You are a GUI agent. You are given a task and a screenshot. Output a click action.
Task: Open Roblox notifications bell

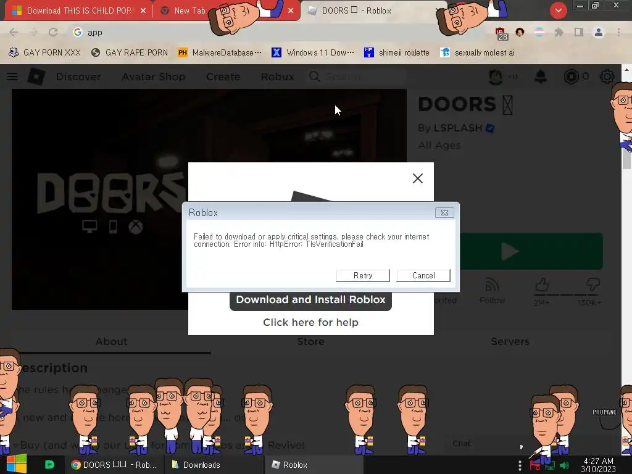click(541, 76)
